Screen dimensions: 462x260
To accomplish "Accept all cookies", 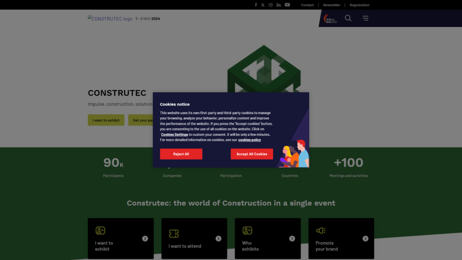I will pyautogui.click(x=252, y=154).
